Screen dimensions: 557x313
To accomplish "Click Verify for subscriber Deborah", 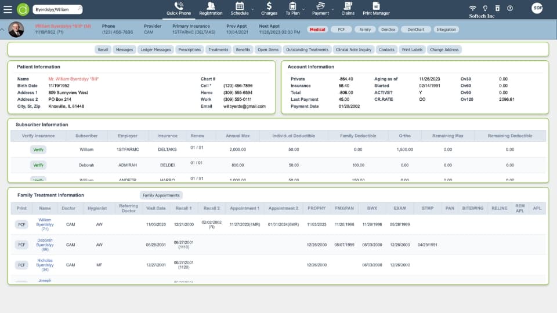I will (38, 165).
